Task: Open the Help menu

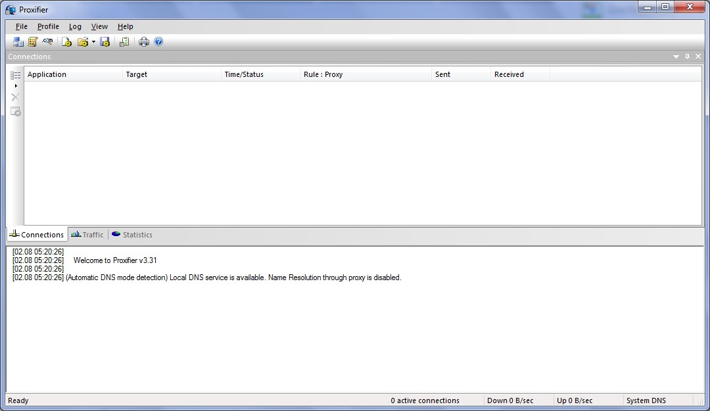Action: [x=125, y=27]
